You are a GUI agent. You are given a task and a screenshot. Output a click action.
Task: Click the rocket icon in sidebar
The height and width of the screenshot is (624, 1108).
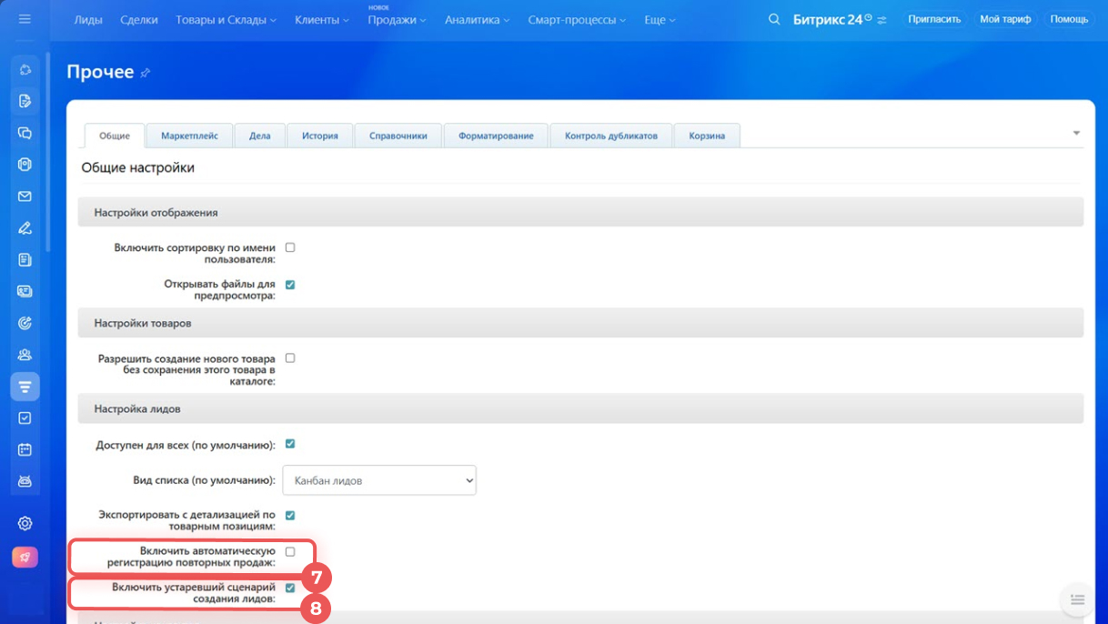point(25,557)
